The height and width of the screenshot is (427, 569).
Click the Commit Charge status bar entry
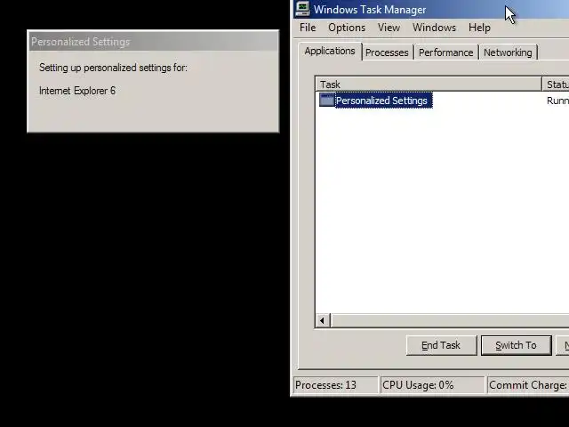[527, 385]
